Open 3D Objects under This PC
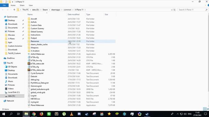The height and width of the screenshot is (117, 209). (12, 67)
